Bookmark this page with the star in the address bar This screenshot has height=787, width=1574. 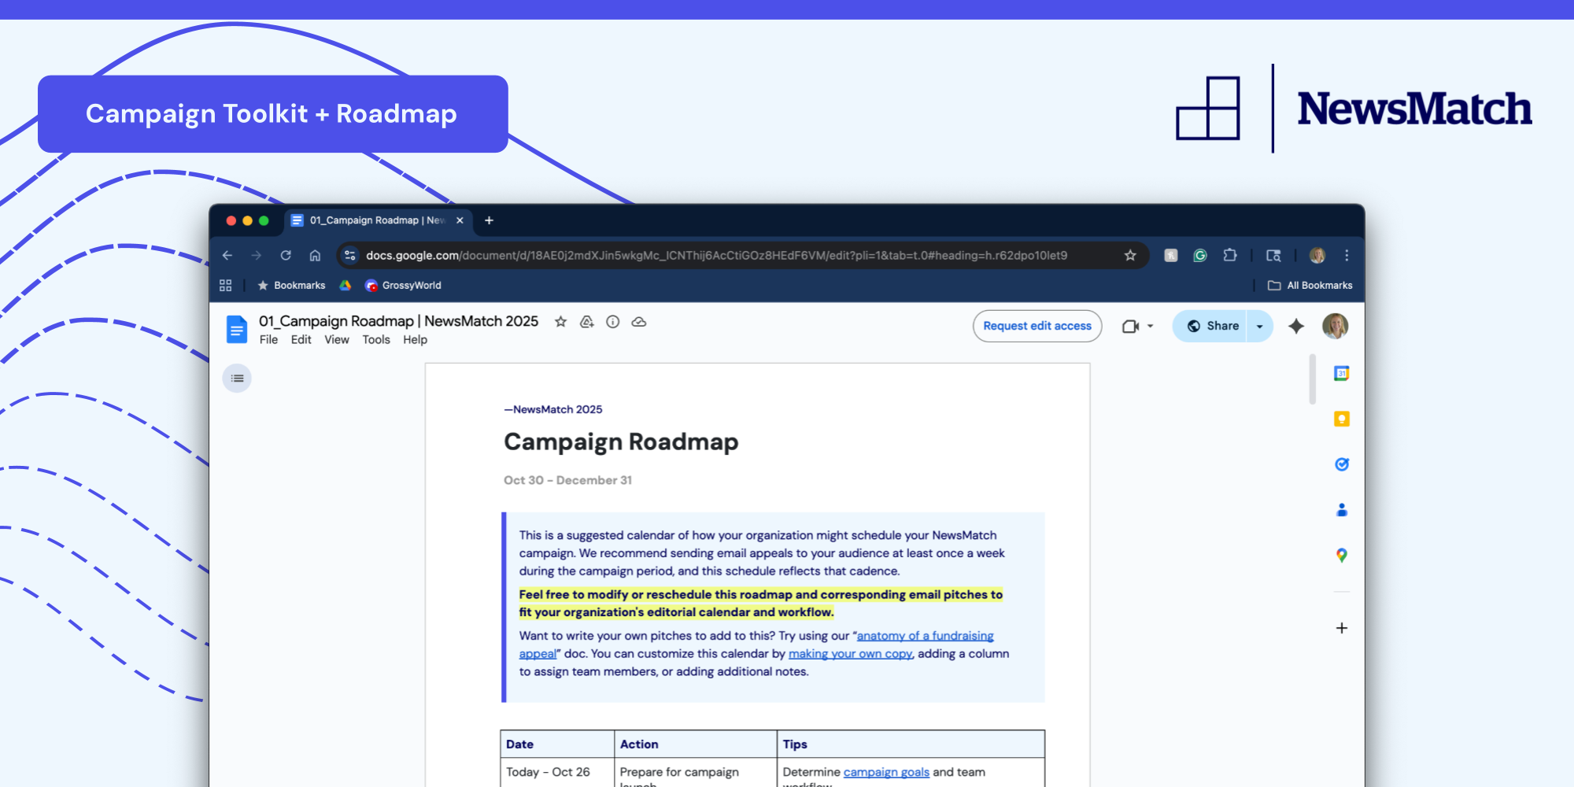click(1130, 255)
